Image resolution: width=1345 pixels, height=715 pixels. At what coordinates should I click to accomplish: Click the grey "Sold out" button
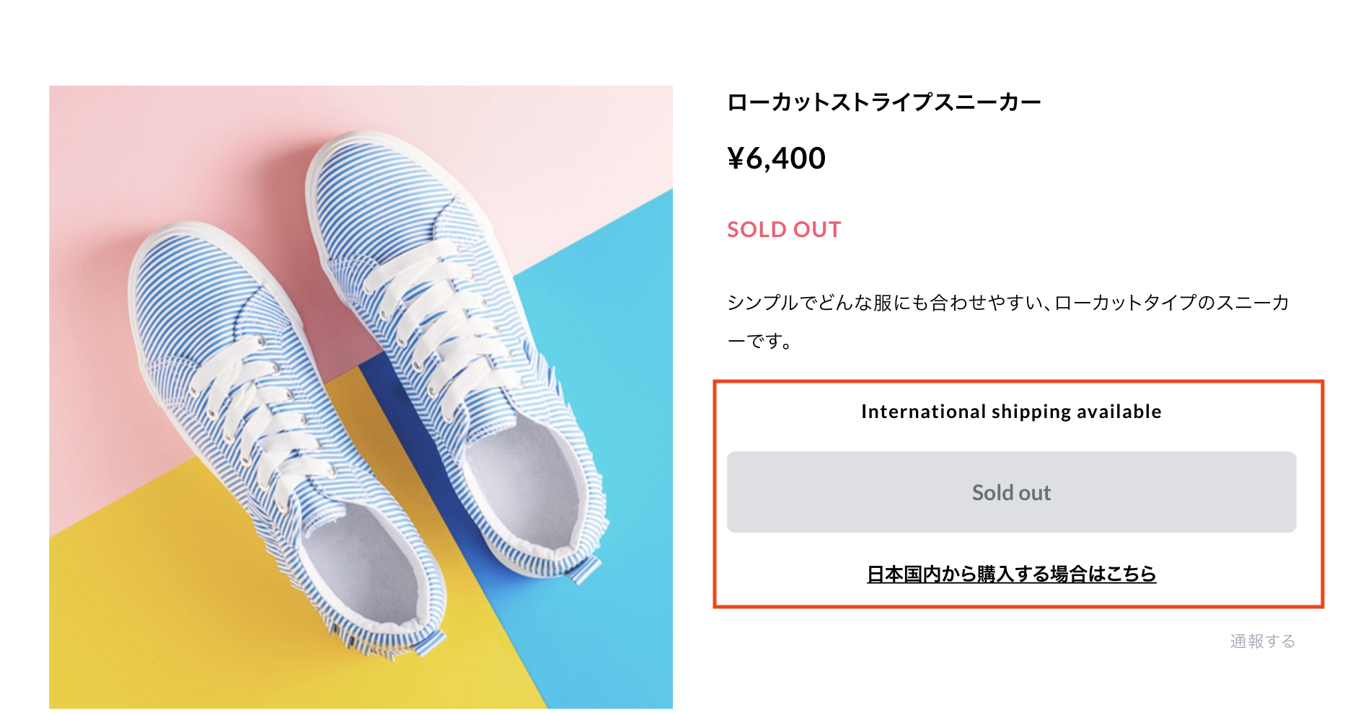coord(1011,492)
